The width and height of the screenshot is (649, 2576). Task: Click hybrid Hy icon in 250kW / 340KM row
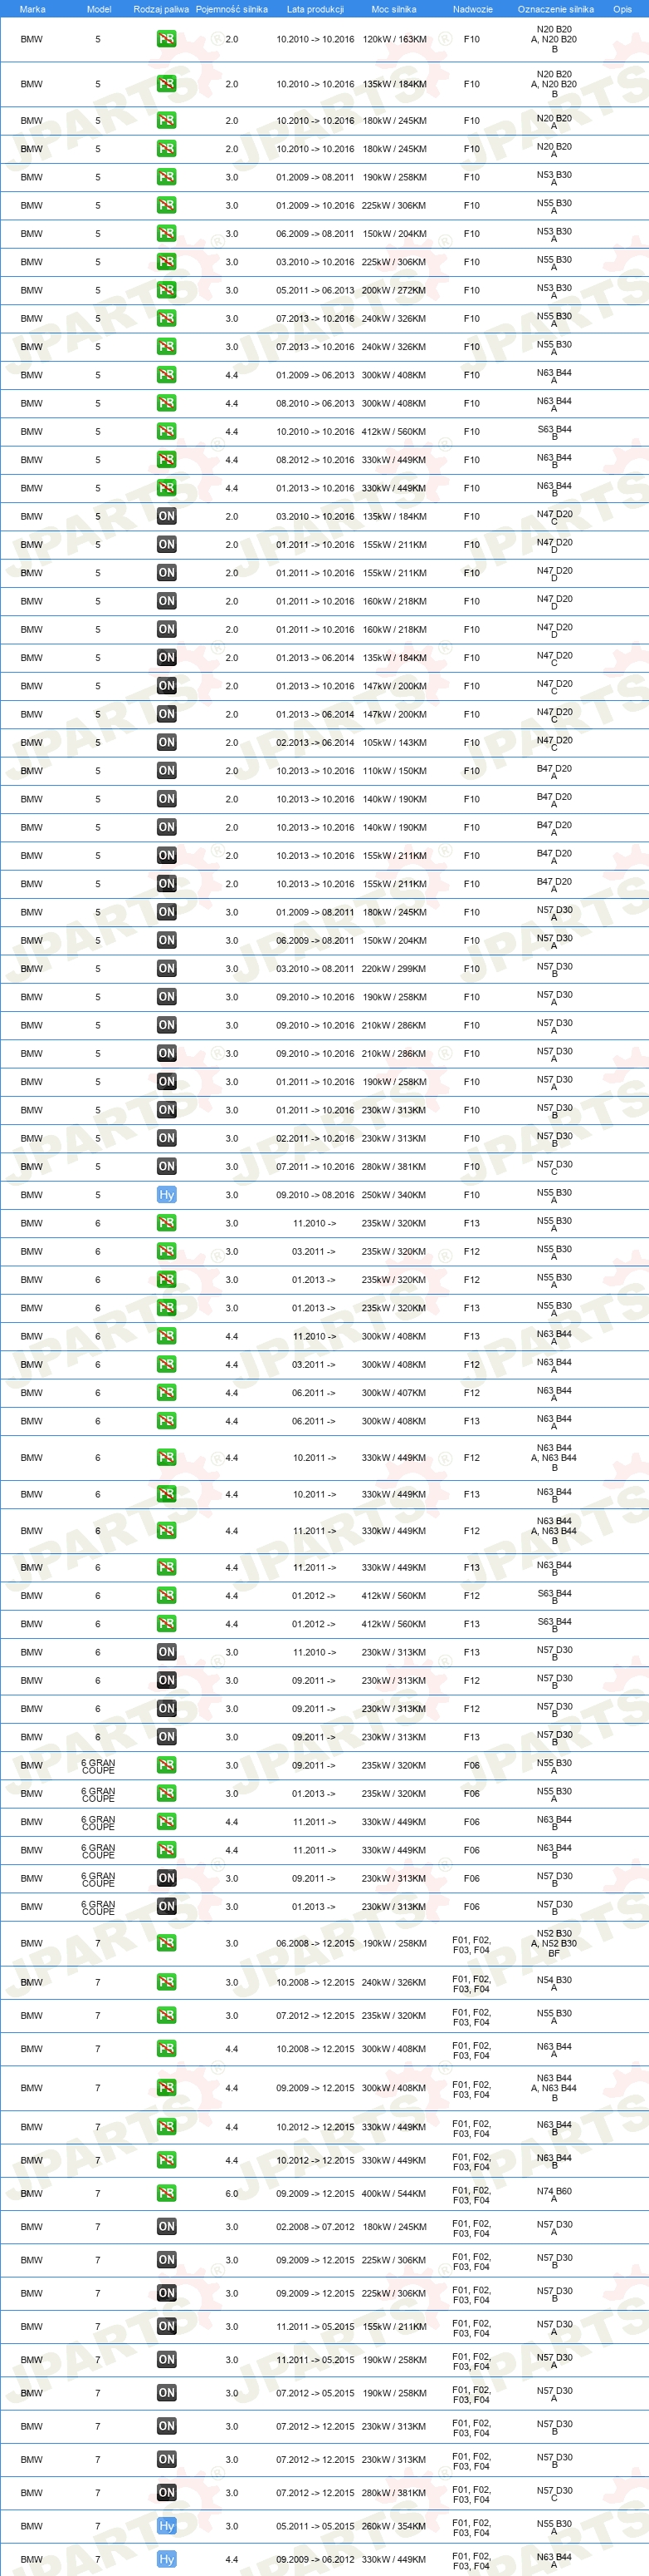coord(166,1195)
